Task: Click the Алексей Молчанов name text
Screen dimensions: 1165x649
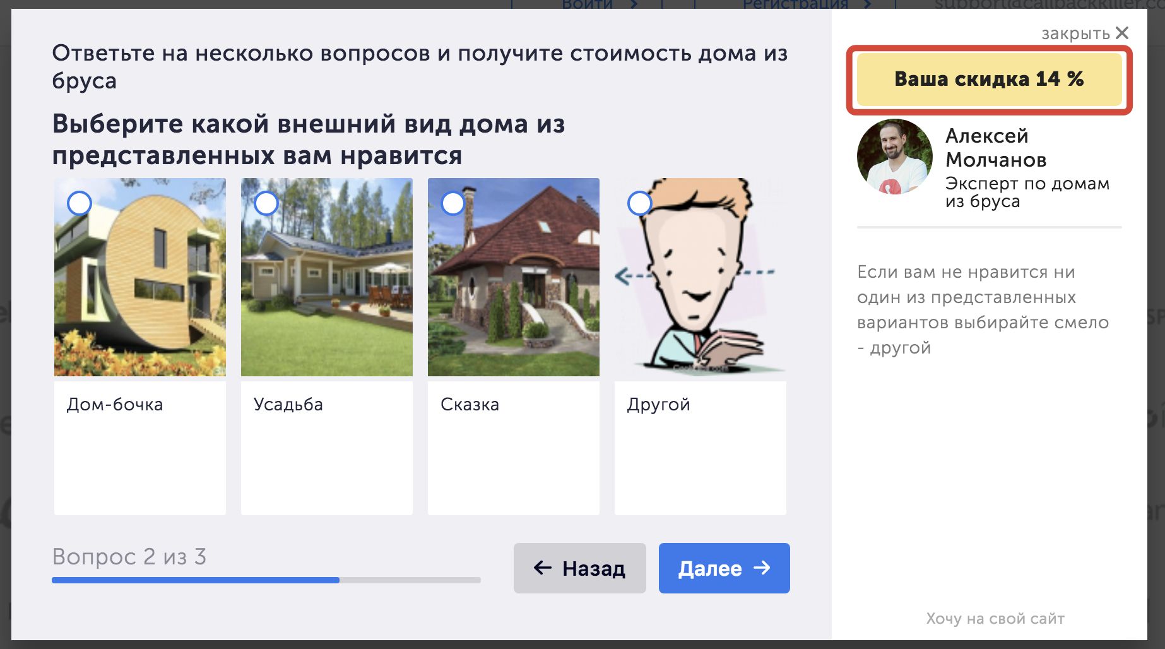Action: click(x=996, y=148)
